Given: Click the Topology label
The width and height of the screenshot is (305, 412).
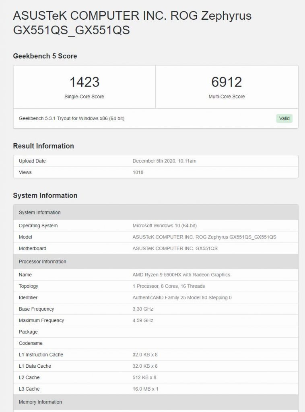Looking at the screenshot, I should (29, 286).
